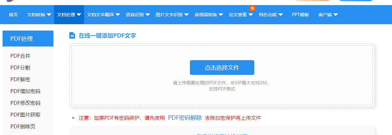392x135 pixels.
Task: Click the dashed file upload drop area
Action: pos(222,75)
